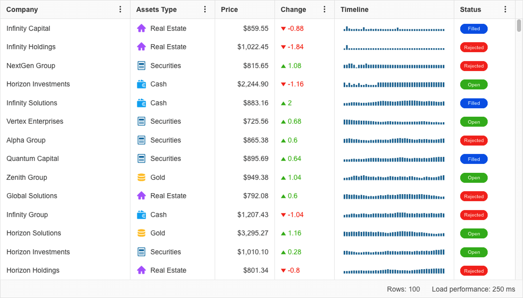Sort by the Price column header

tap(230, 9)
